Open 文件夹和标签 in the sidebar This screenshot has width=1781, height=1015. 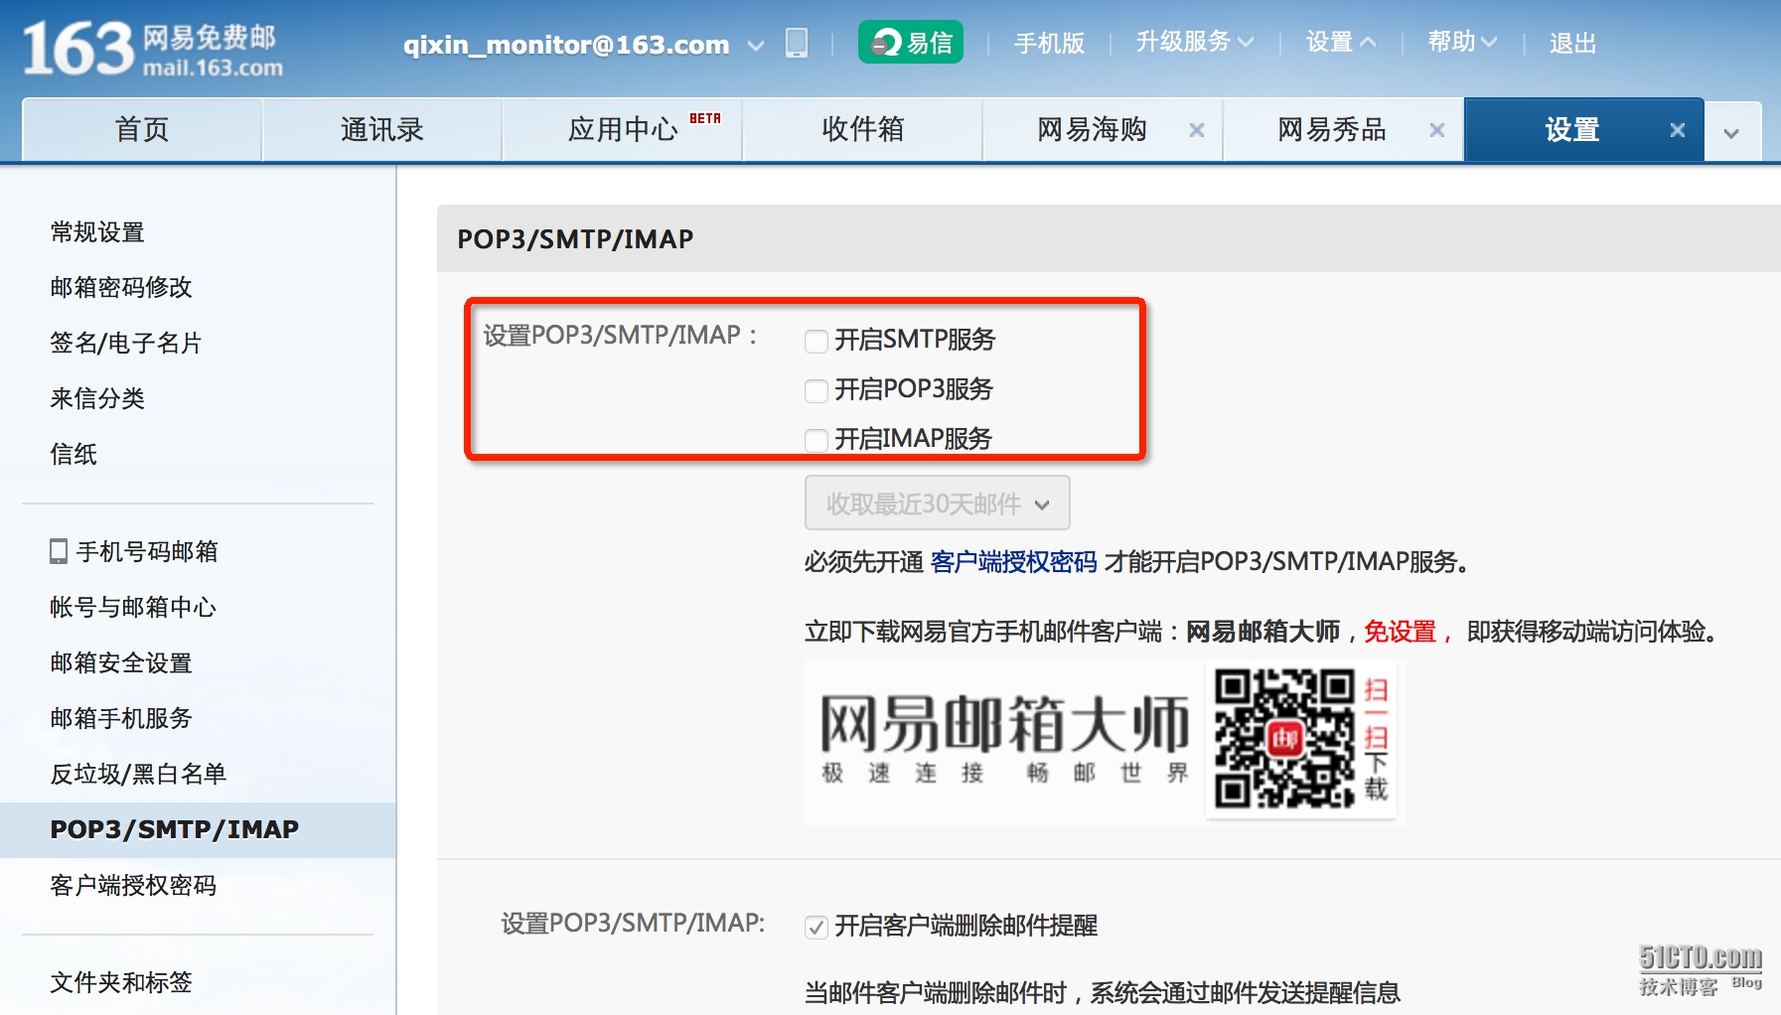point(121,983)
